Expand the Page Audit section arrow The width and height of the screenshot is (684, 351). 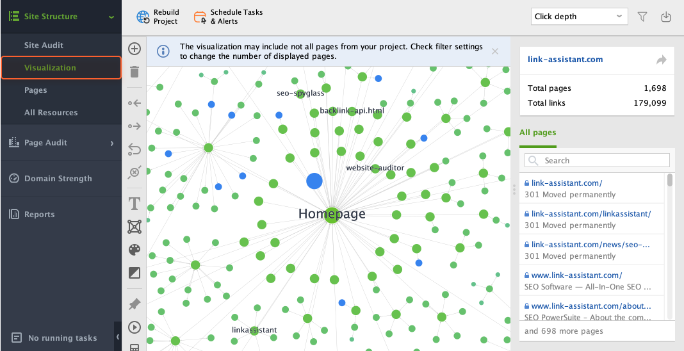click(112, 143)
